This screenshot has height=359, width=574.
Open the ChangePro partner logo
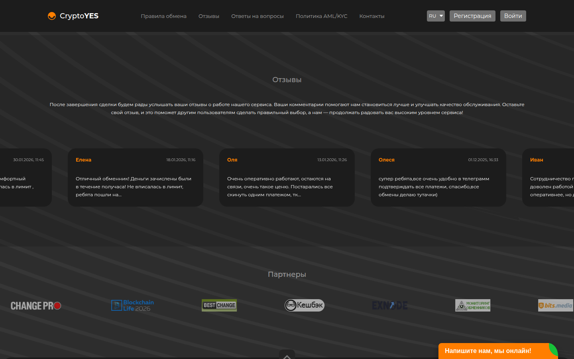[x=36, y=306]
